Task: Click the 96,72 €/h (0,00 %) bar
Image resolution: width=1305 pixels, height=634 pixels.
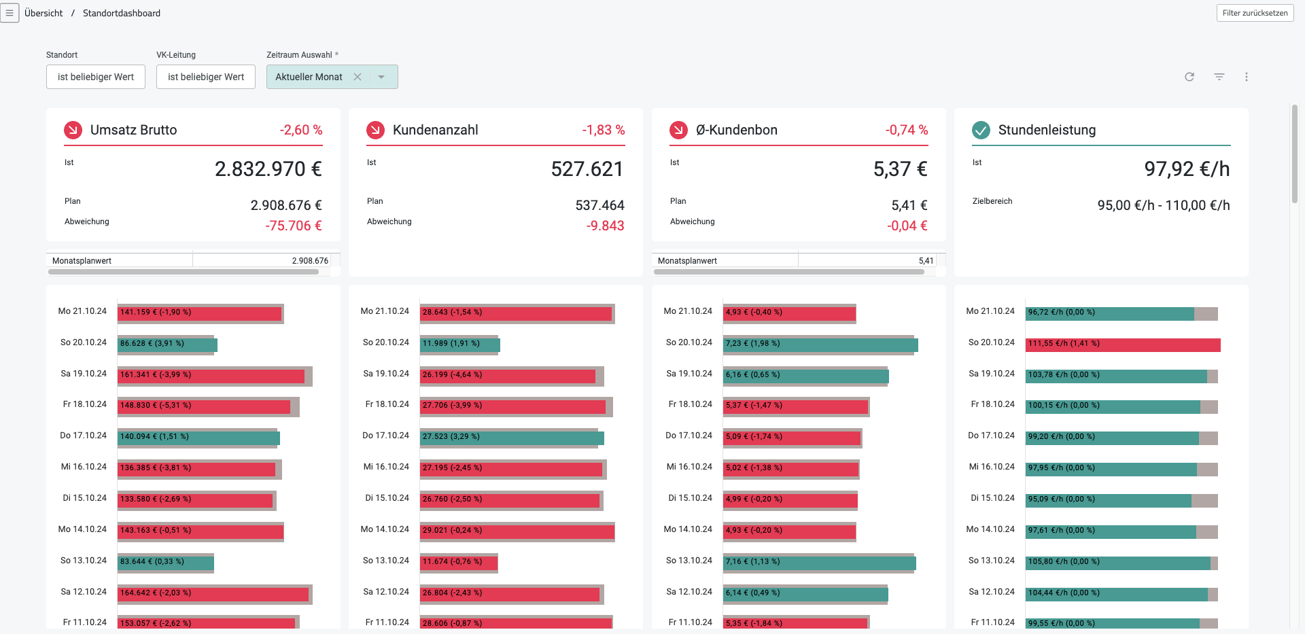Action: pyautogui.click(x=1111, y=313)
